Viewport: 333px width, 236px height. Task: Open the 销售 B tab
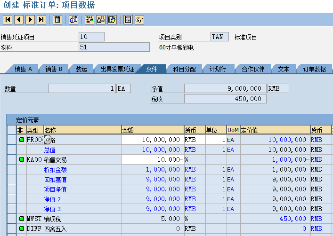tap(54, 69)
